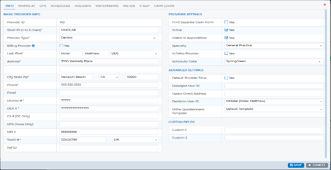Viewport: 331px width, 170px height.
Task: Switch to the INS-IDS tab
Action: click(129, 6)
